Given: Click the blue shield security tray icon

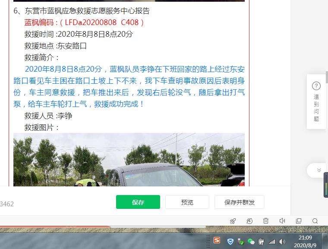Looking at the screenshot, I should 230,242.
